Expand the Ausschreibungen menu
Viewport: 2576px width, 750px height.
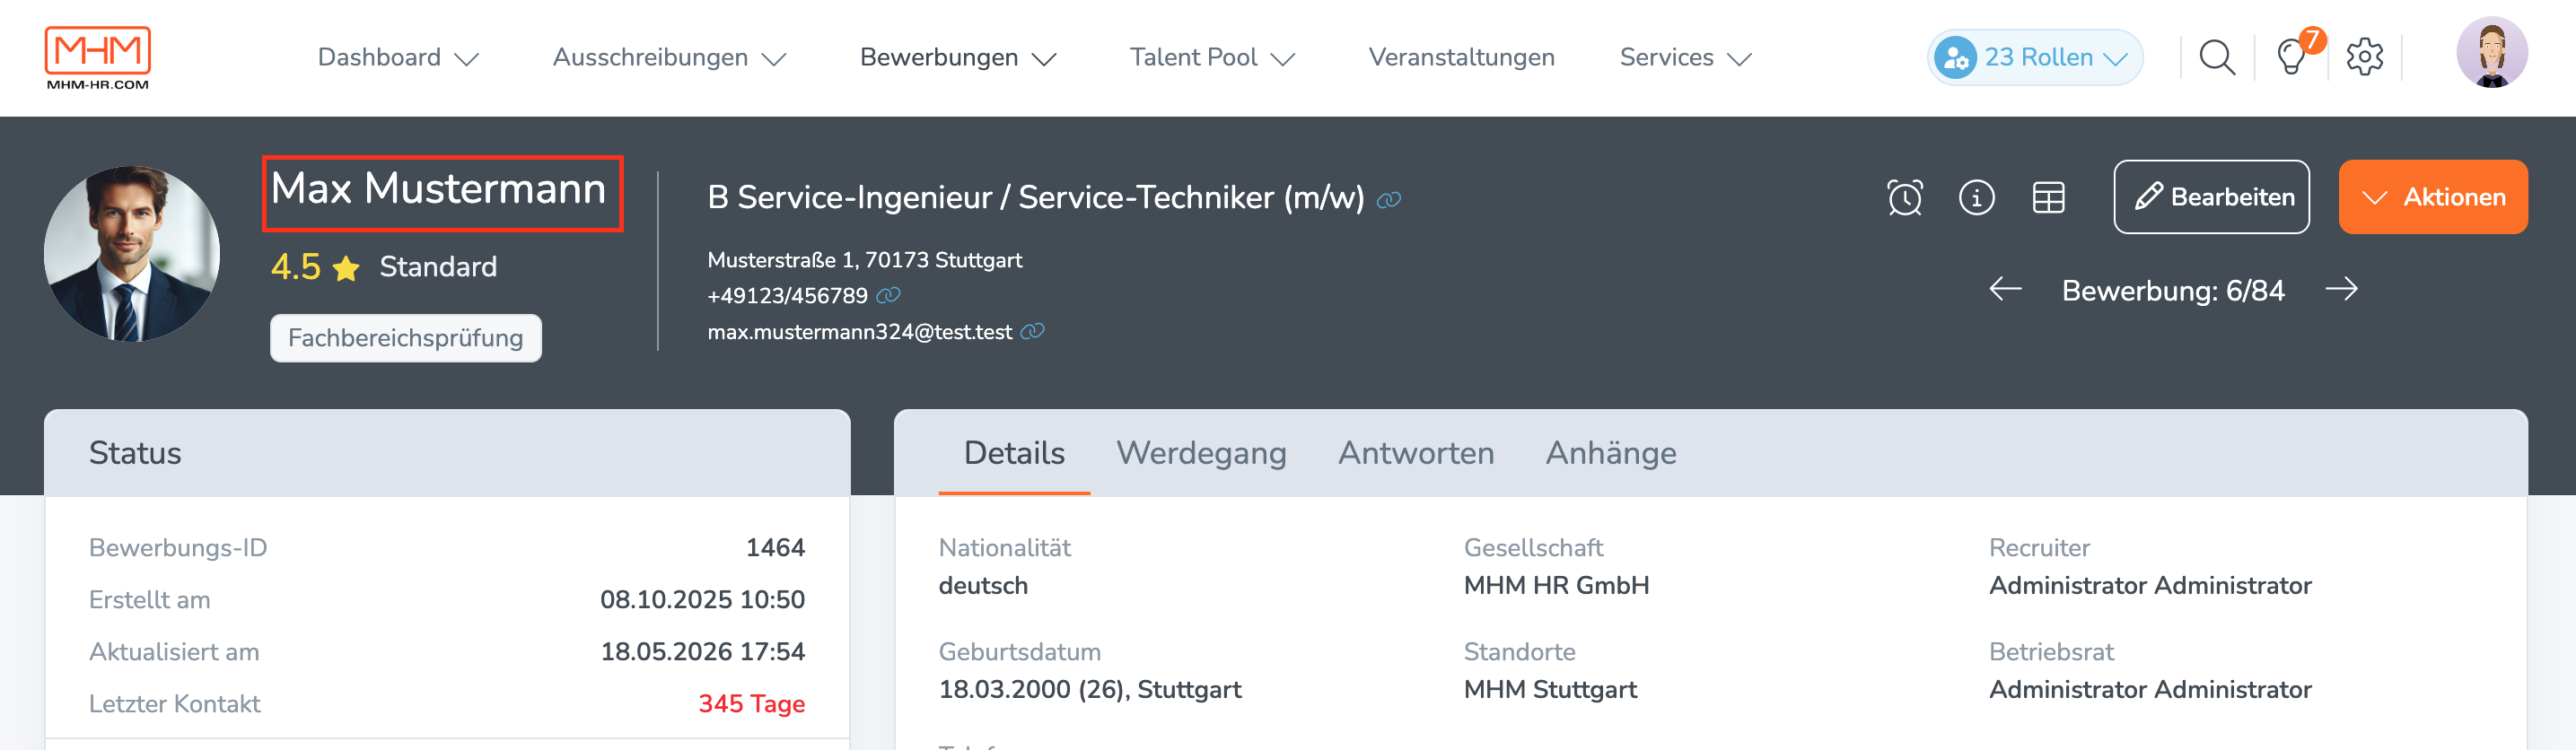coord(669,57)
